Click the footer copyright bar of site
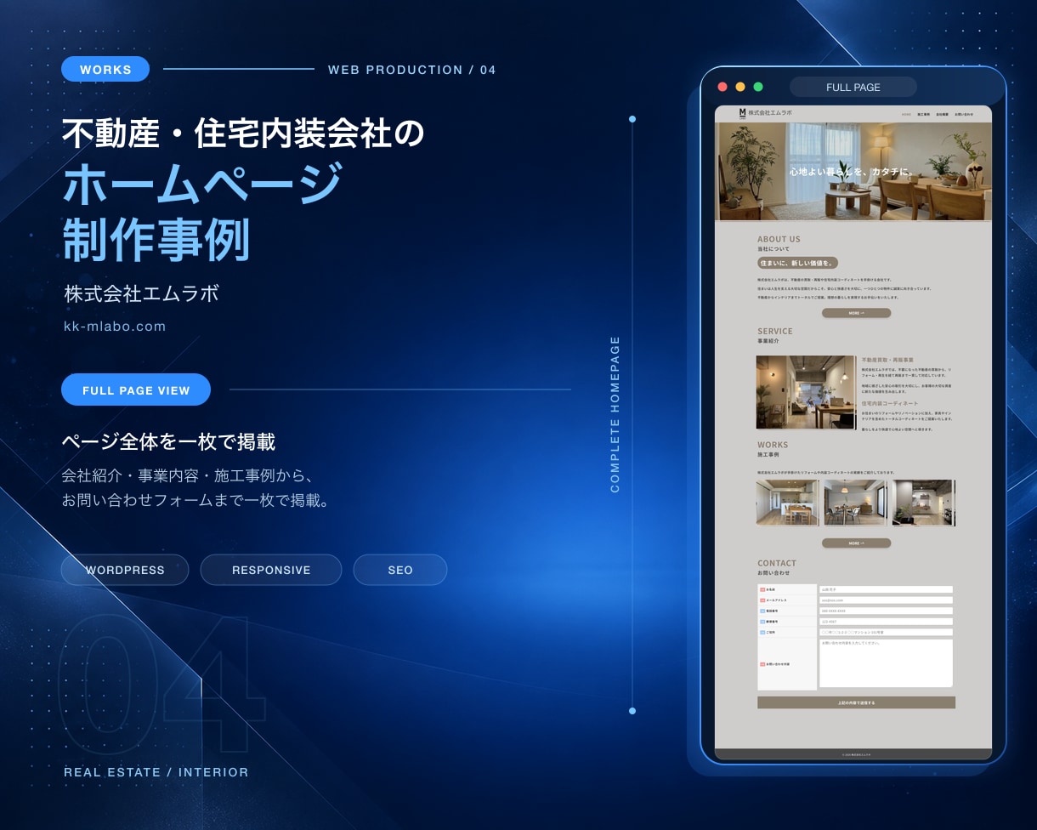 pyautogui.click(x=853, y=754)
